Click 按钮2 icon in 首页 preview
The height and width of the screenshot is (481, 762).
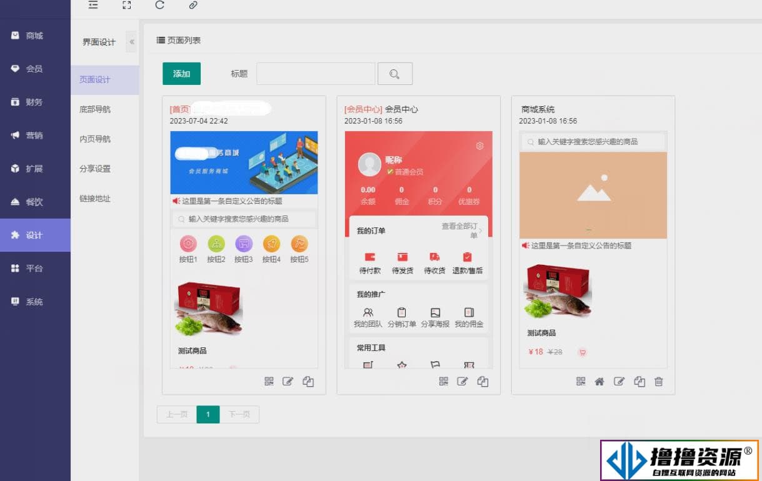[216, 244]
